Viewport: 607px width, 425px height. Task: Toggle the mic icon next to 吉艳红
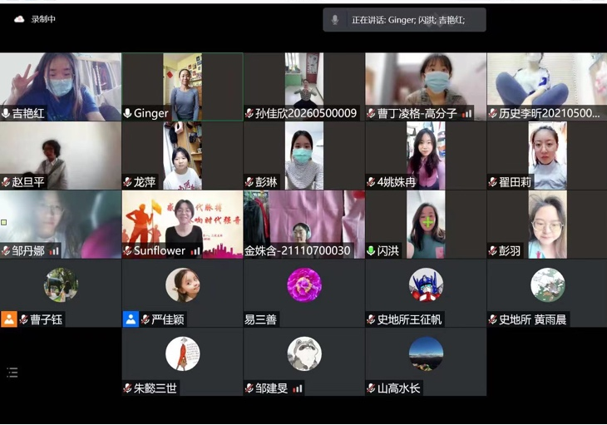[6, 114]
